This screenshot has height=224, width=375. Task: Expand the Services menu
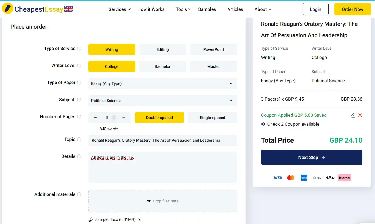click(x=120, y=9)
